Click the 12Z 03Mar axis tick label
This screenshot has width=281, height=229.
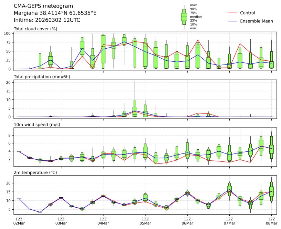tap(61, 221)
